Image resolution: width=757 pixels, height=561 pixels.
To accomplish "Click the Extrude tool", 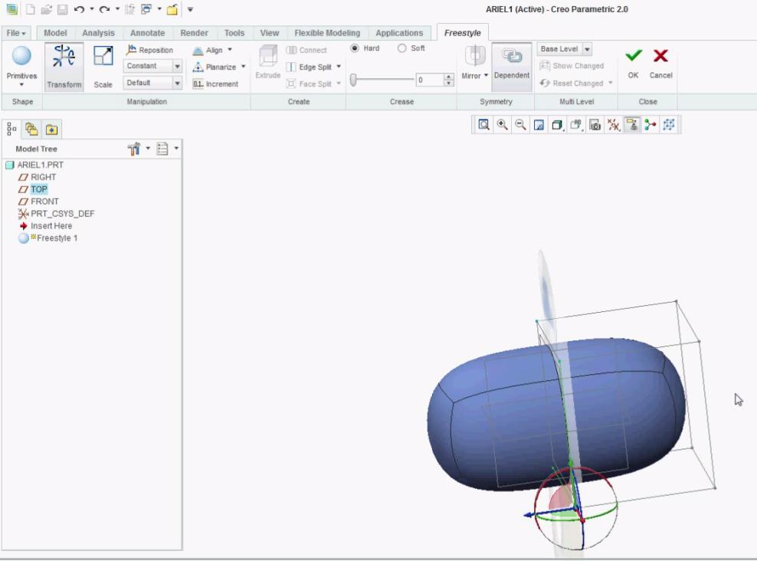I will coord(268,62).
